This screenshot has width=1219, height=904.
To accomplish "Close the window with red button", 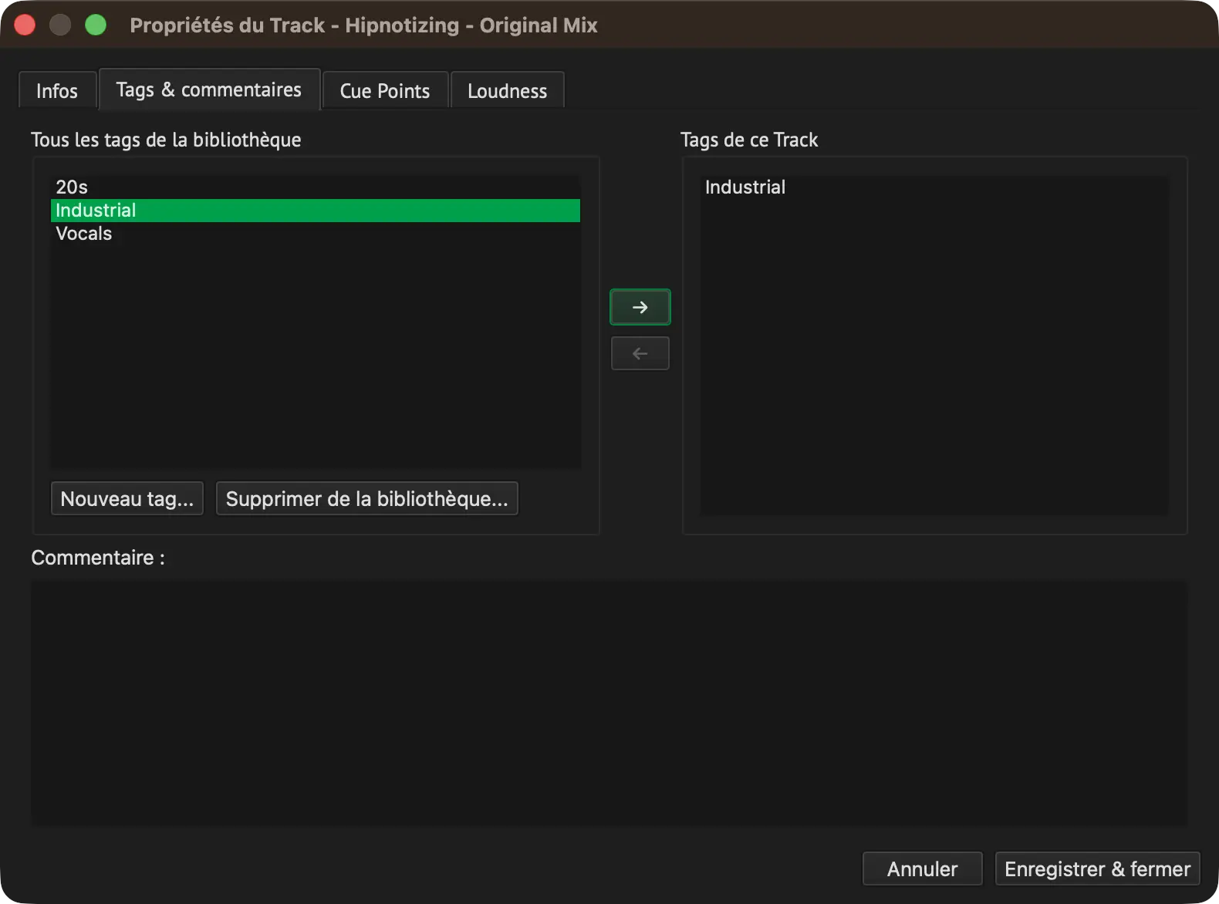I will tap(25, 25).
